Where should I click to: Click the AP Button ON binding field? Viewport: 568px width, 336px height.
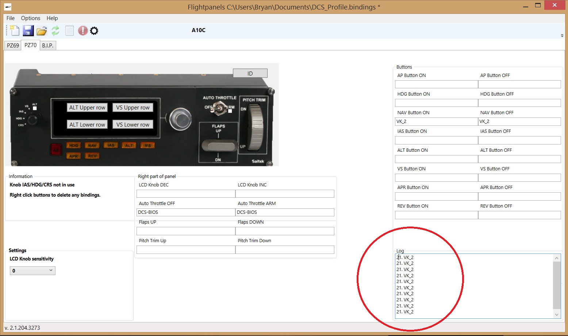437,84
